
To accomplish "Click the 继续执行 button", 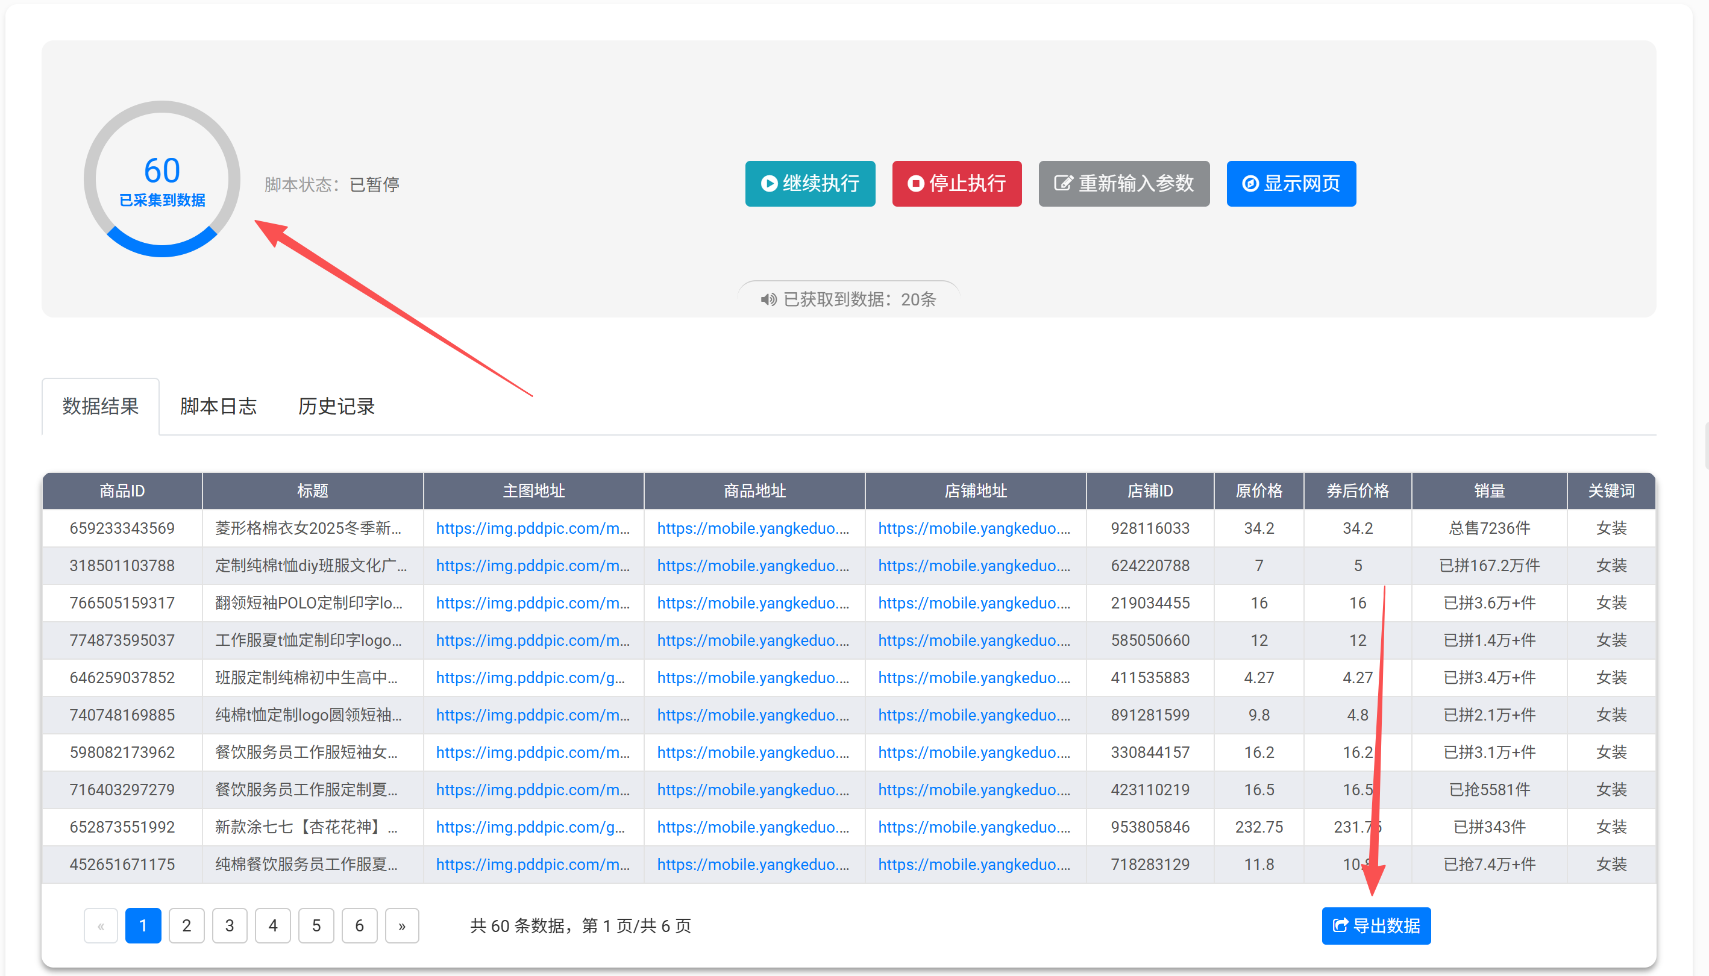I will (810, 184).
